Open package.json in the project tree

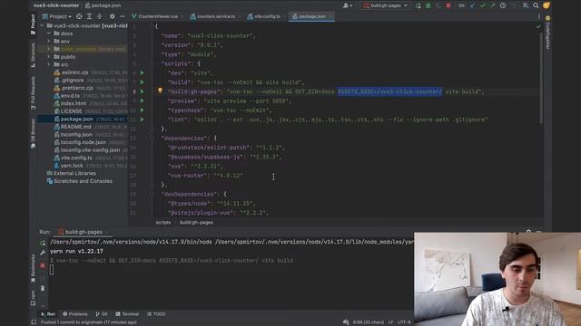76,119
